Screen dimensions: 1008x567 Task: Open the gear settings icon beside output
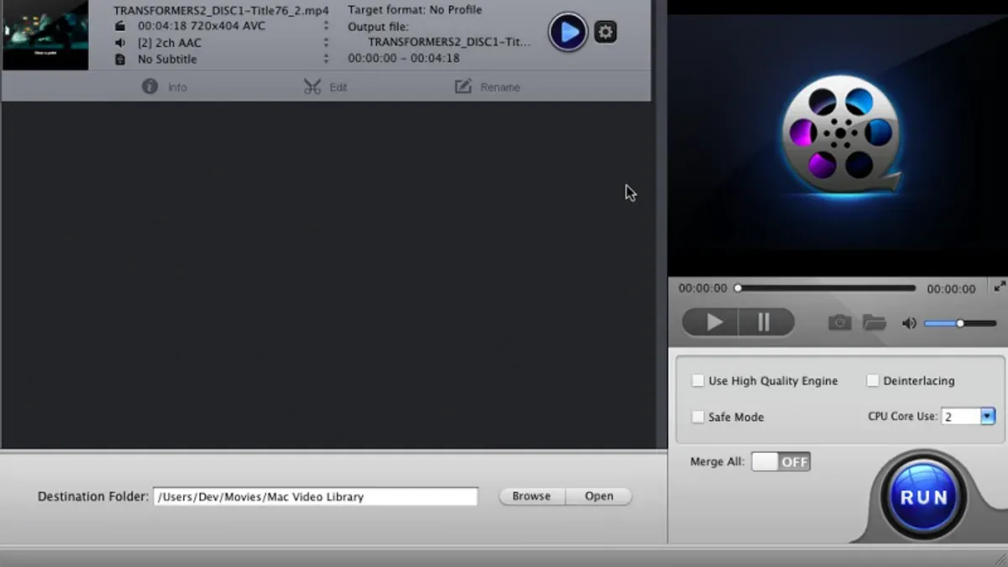click(x=606, y=33)
